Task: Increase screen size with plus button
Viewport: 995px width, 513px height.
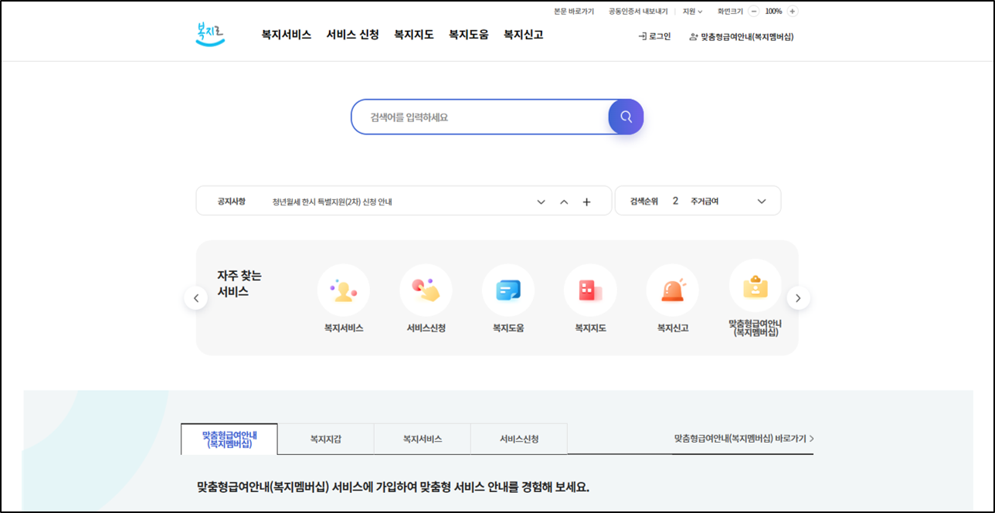Action: point(793,12)
